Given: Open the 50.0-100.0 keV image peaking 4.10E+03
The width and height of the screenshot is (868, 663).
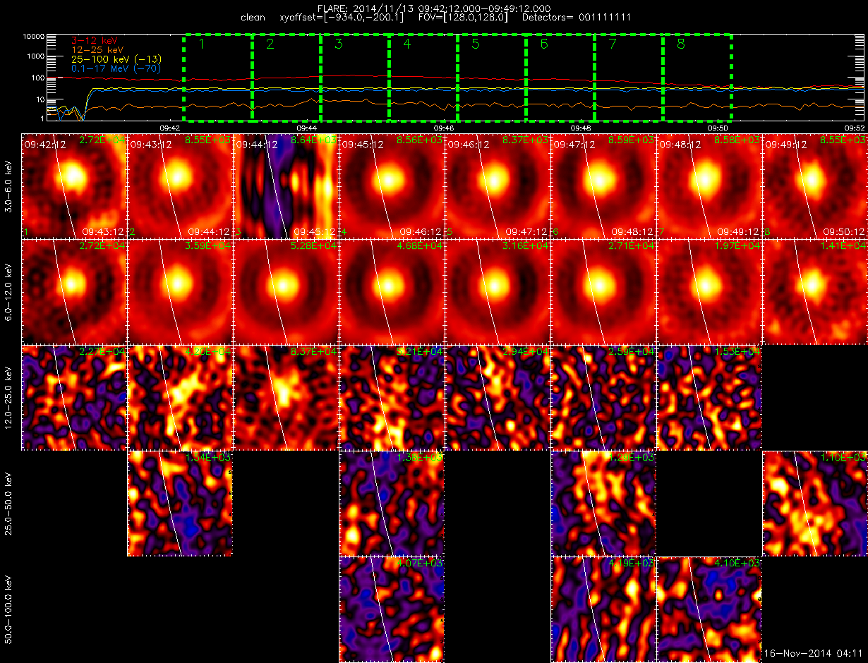Looking at the screenshot, I should click(709, 609).
